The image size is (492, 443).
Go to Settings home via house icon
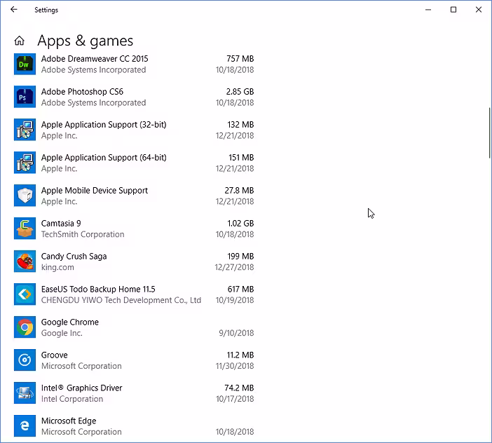click(20, 41)
